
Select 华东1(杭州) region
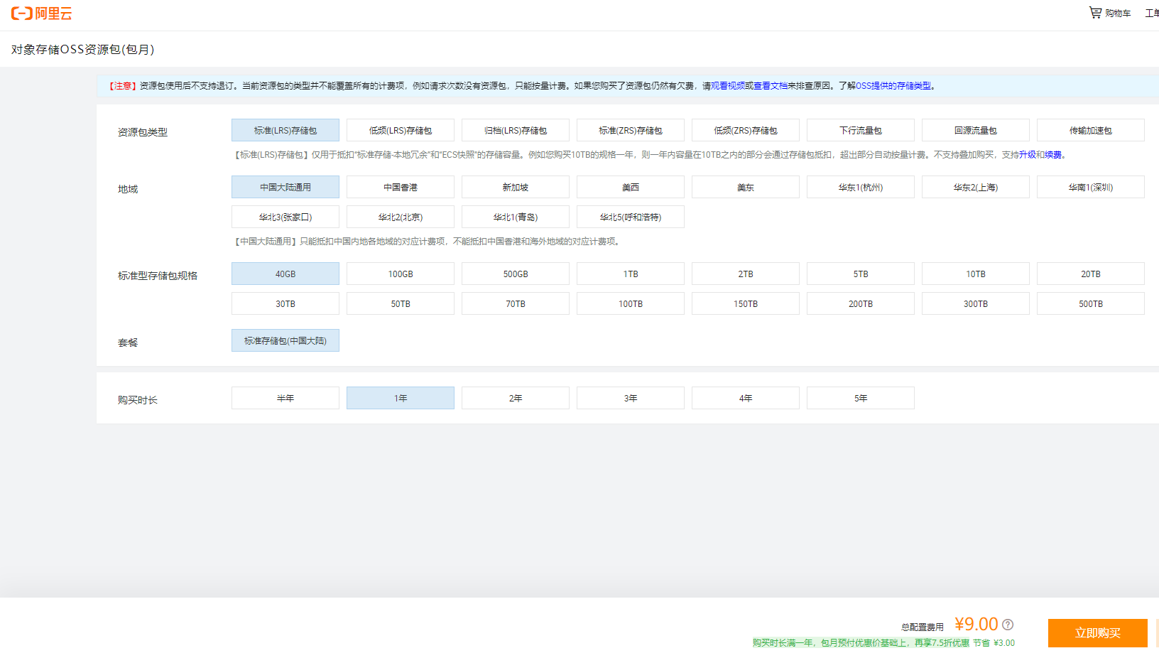[861, 187]
